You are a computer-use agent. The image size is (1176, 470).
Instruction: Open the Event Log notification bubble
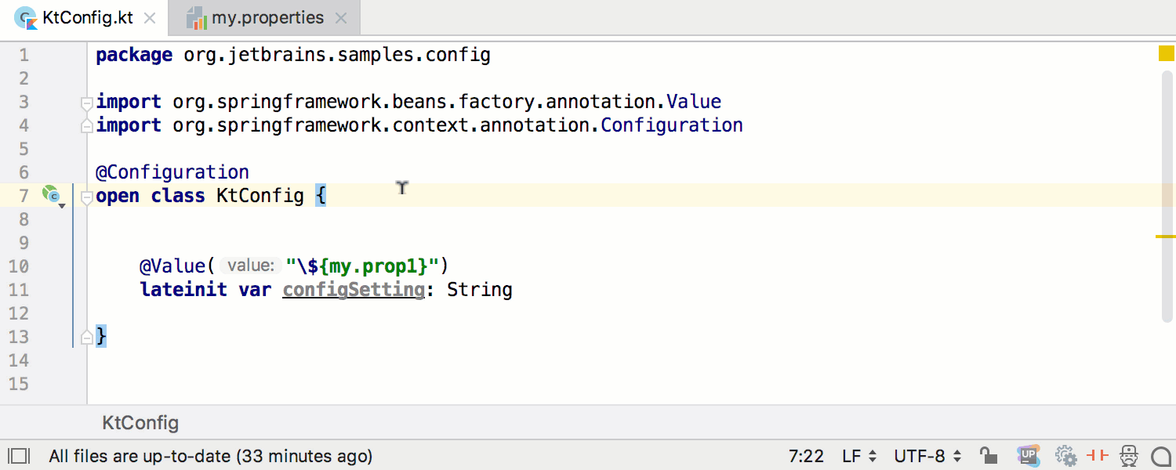point(1161,455)
